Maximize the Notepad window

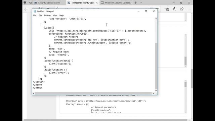click(x=146, y=11)
